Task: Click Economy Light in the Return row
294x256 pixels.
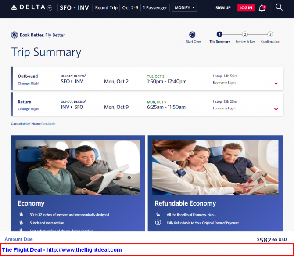Action: [224, 108]
